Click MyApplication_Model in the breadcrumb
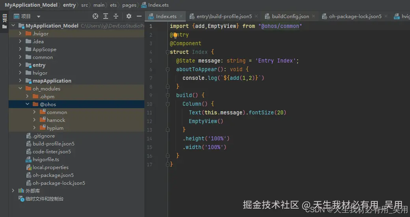 tap(31, 5)
